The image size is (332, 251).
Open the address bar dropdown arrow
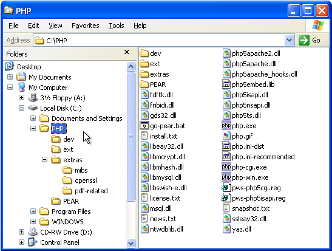(289, 40)
